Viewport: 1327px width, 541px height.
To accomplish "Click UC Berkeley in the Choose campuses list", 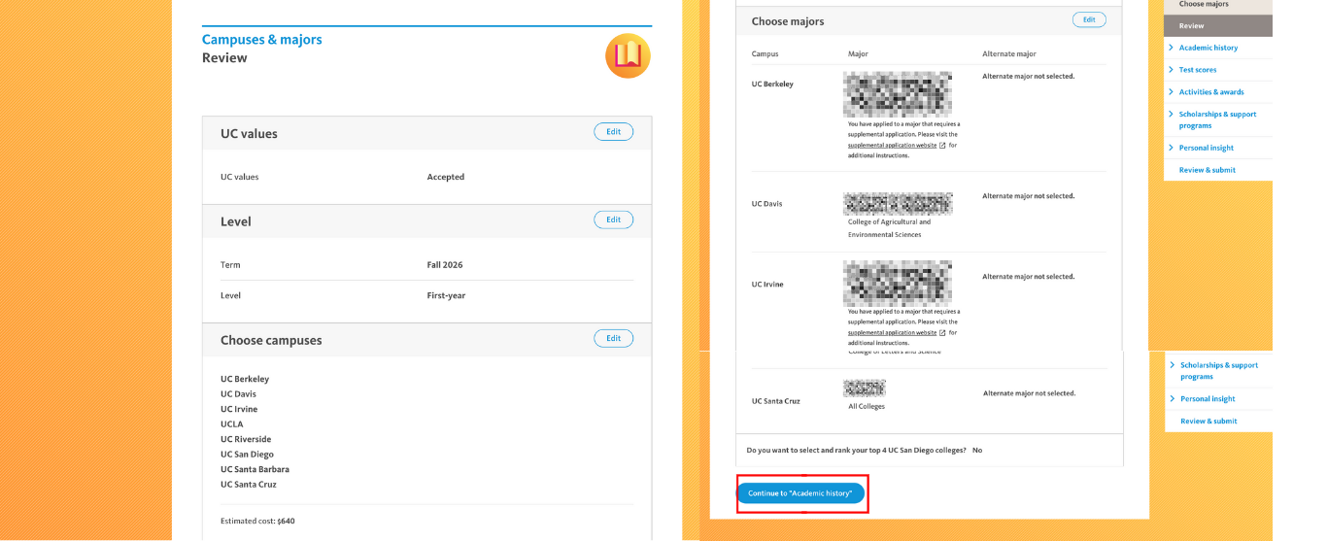I will tap(245, 379).
